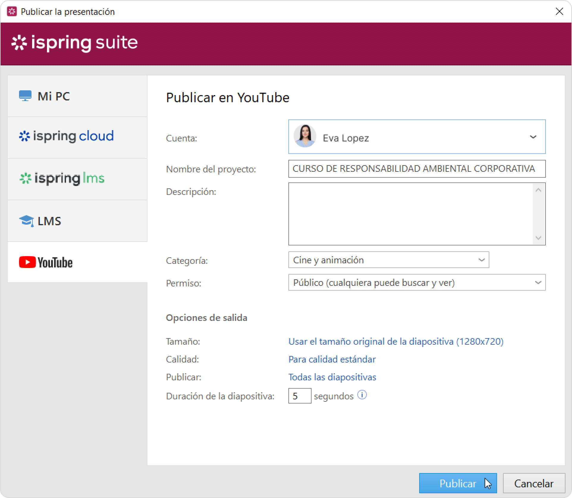Expand the Cuenta account dropdown
This screenshot has height=498, width=572.
533,137
